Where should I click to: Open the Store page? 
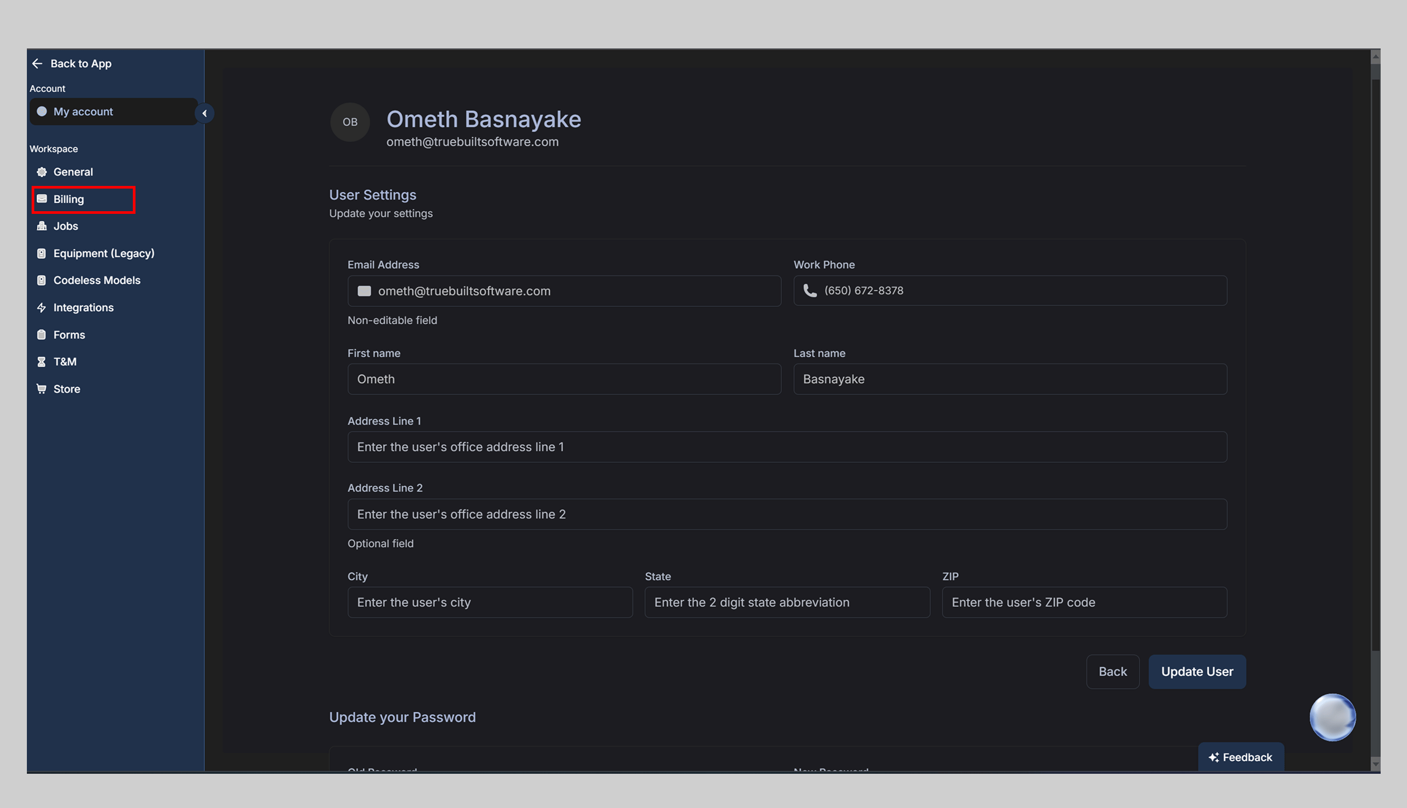[66, 389]
